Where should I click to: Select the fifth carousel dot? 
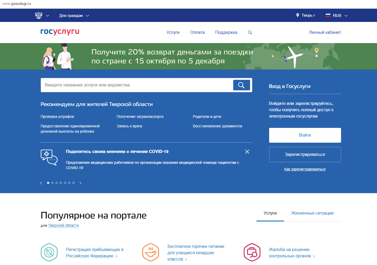65,183
